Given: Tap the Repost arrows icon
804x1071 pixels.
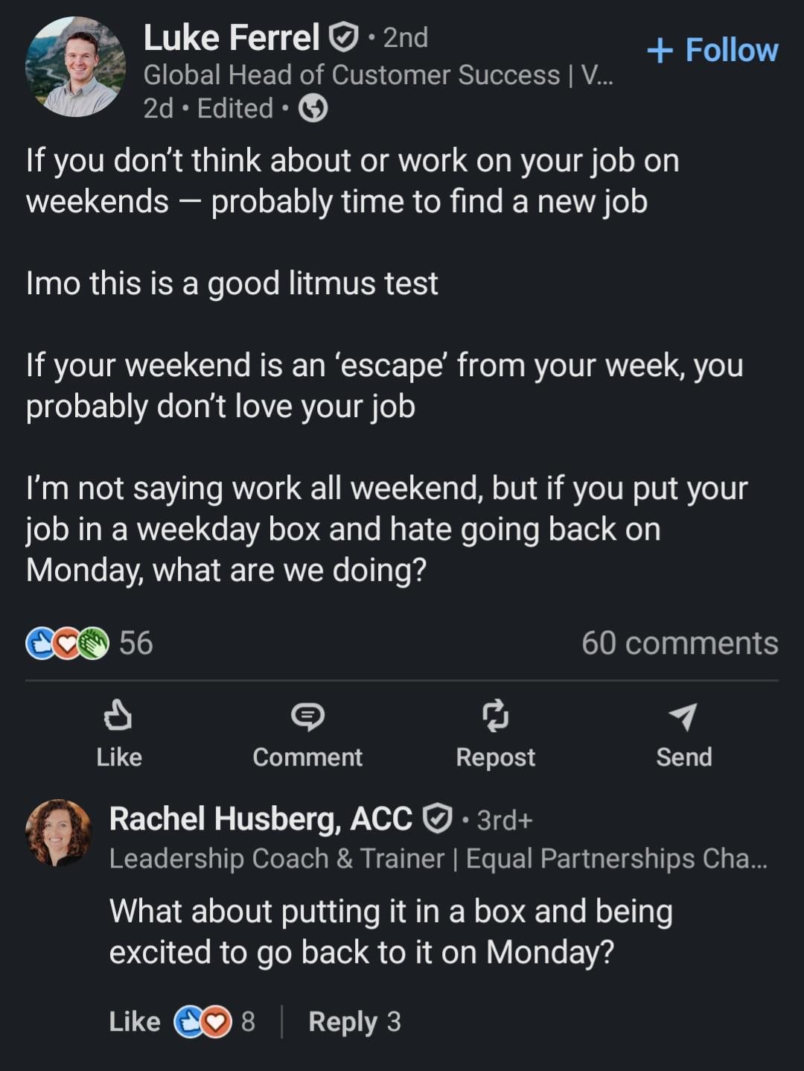Looking at the screenshot, I should (x=495, y=716).
